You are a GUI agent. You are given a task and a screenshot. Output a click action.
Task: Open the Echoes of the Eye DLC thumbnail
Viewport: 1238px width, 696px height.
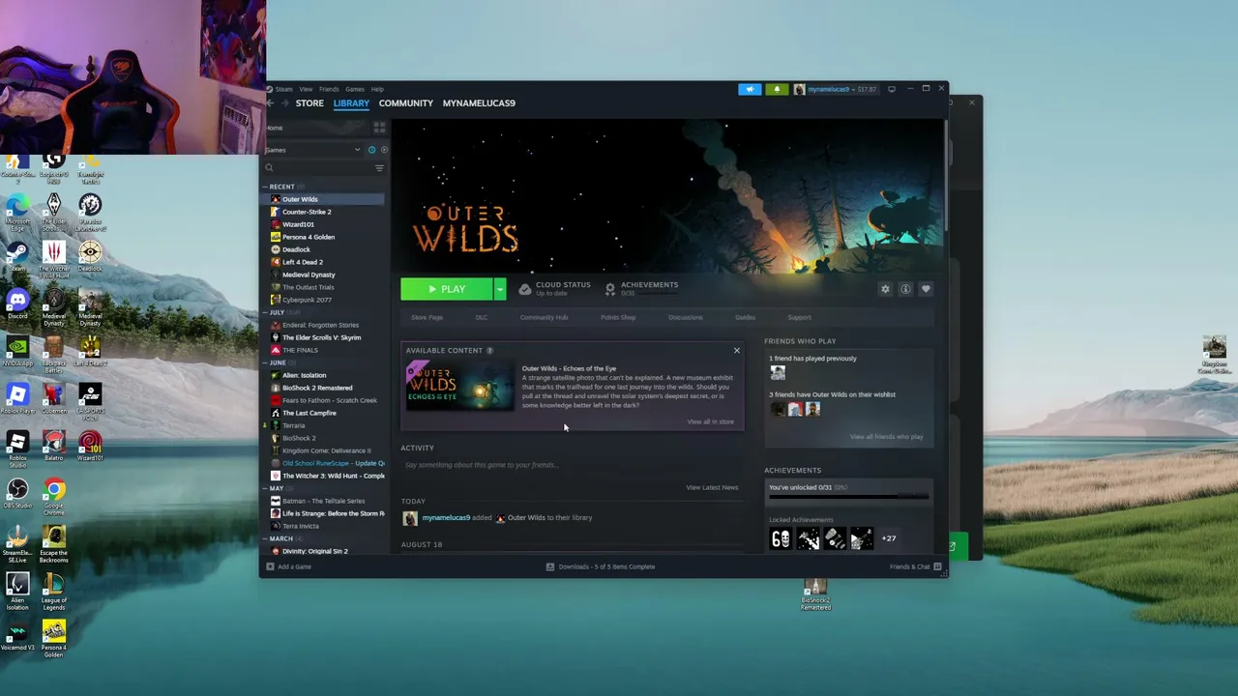click(x=459, y=385)
